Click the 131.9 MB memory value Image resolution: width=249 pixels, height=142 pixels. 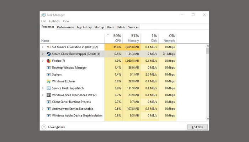coord(133,88)
